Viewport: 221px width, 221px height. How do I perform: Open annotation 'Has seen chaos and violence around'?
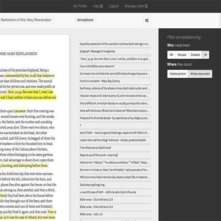pyautogui.click(x=115, y=95)
